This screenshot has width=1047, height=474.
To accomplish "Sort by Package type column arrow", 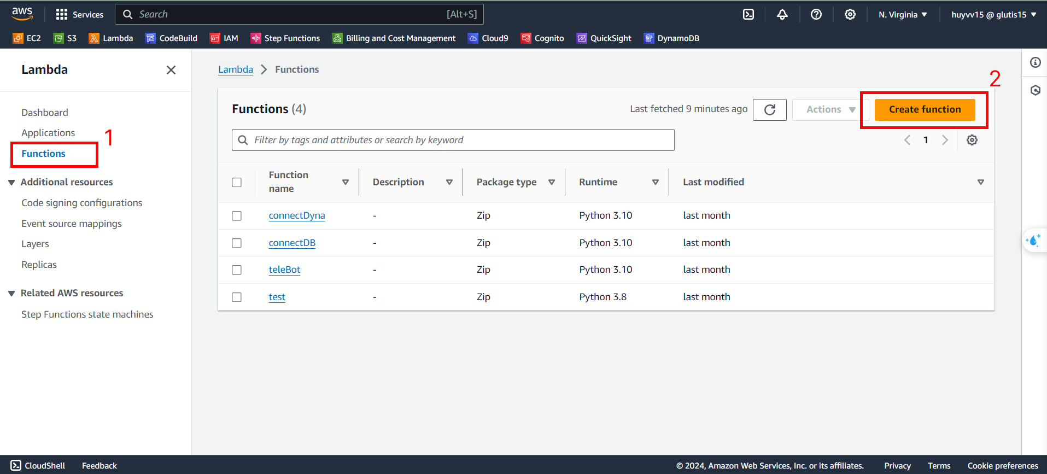I will pos(552,182).
